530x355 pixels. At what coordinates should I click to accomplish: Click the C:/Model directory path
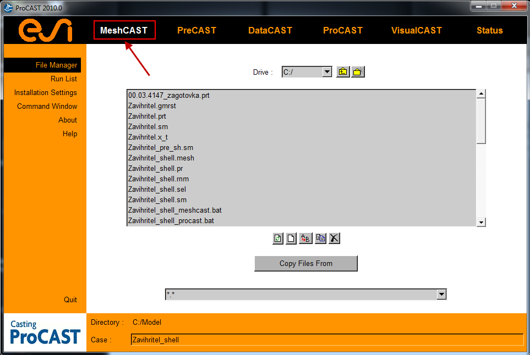point(147,322)
